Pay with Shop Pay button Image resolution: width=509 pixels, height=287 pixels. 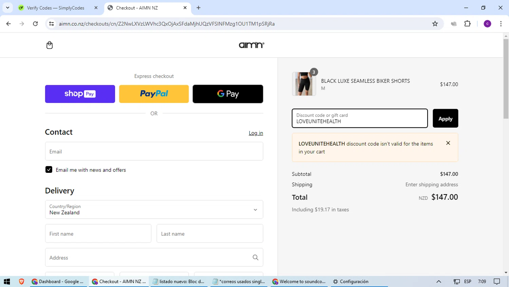point(80,94)
